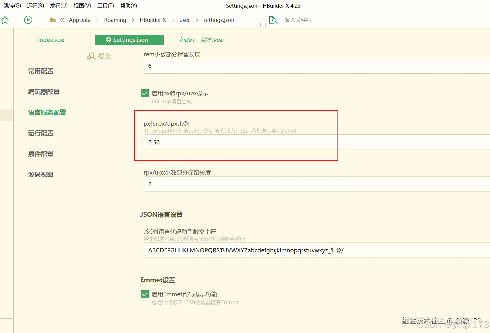
Task: Click AppData in the breadcrumb path
Action: (80, 20)
